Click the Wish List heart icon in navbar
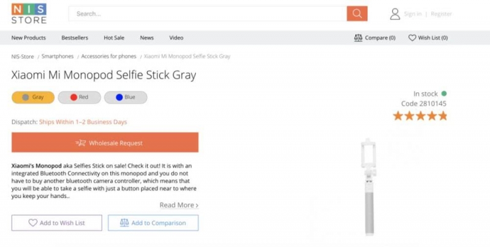490x247 pixels. [412, 37]
